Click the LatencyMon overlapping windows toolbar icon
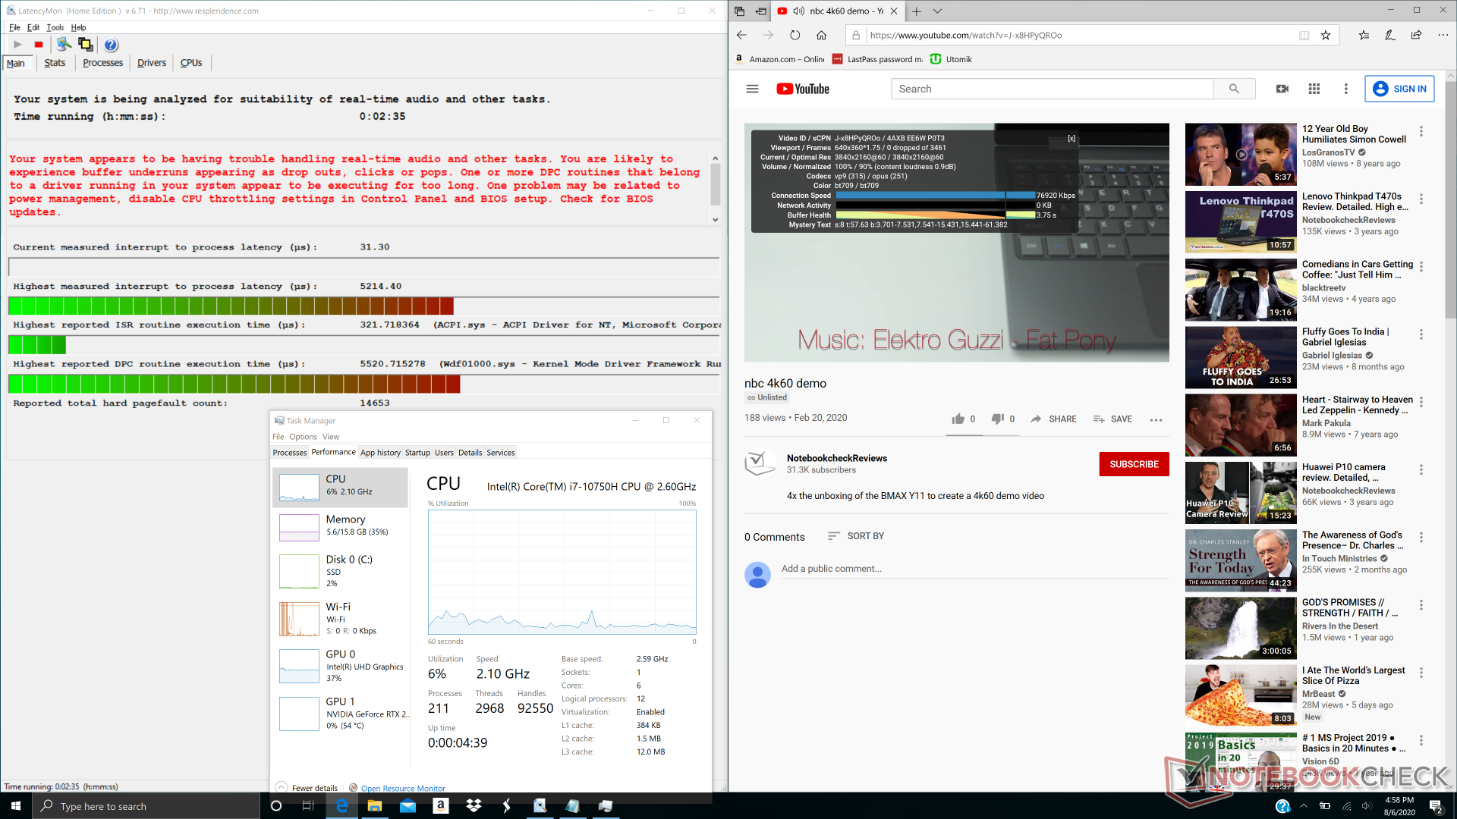Viewport: 1457px width, 819px height. [85, 45]
